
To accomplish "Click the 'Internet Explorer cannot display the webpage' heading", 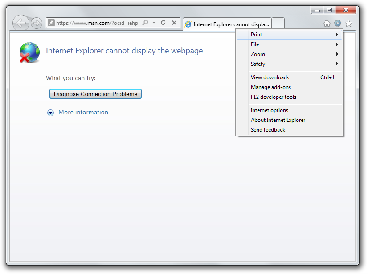I will (124, 51).
